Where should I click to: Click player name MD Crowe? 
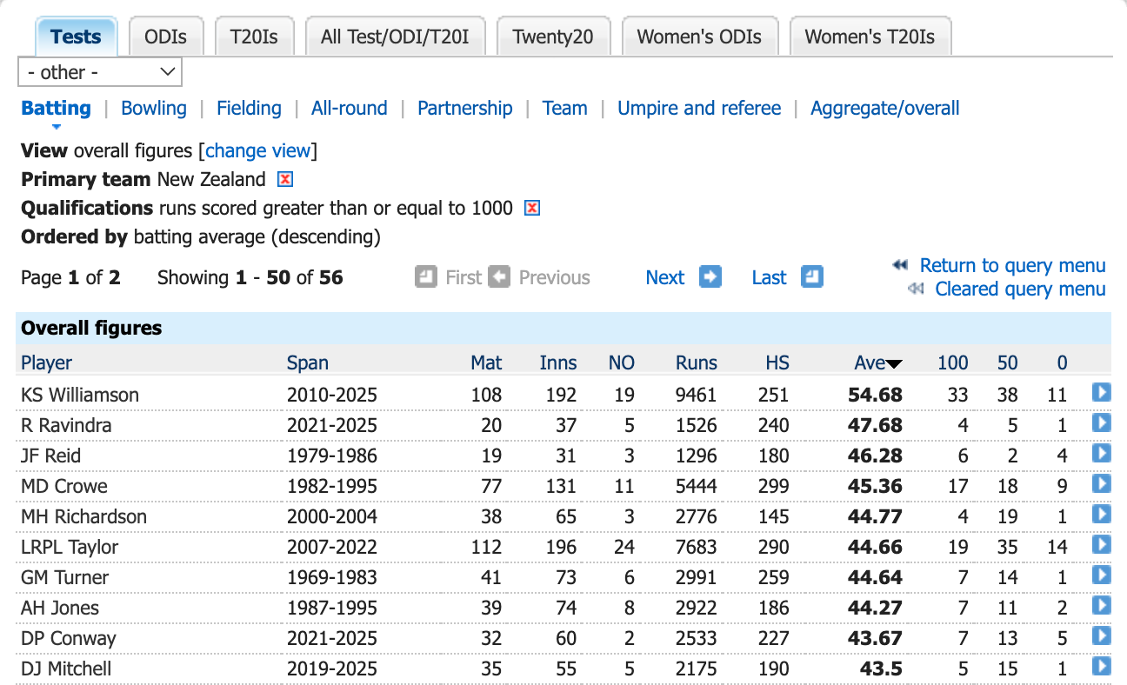coord(64,486)
